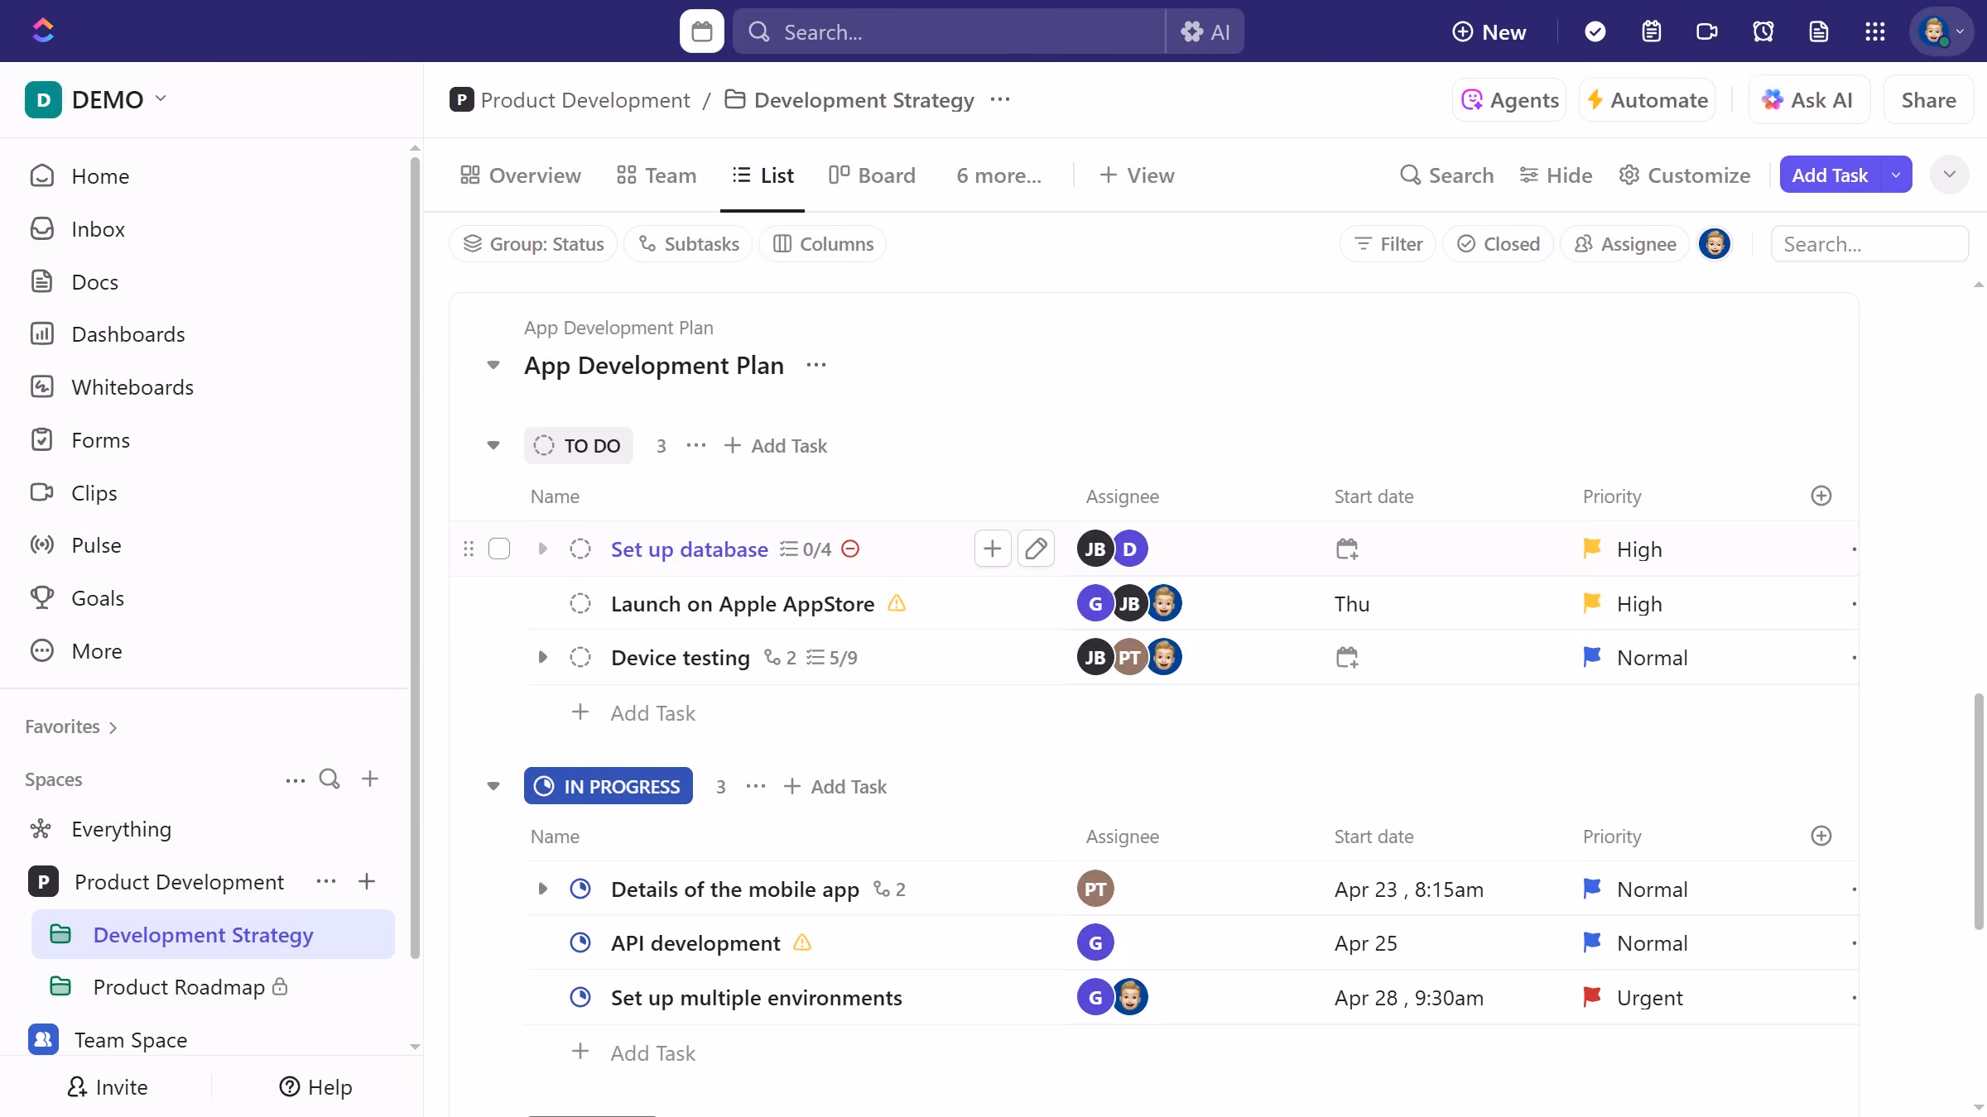Select the List tab
Image resolution: width=1987 pixels, height=1117 pixels.
coord(763,175)
